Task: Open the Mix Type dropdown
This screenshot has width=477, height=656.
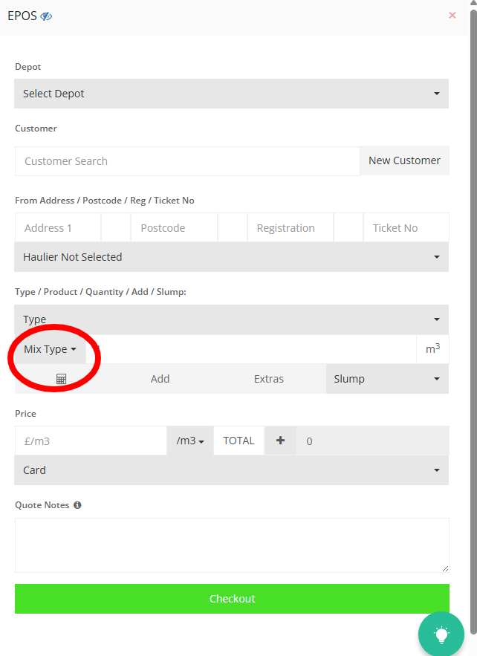Action: point(50,349)
